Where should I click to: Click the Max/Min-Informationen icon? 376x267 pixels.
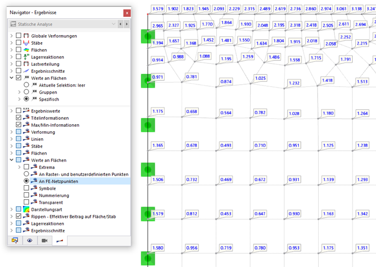tap(26, 125)
